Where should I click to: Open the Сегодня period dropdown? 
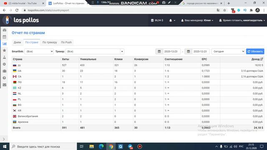tap(228, 51)
